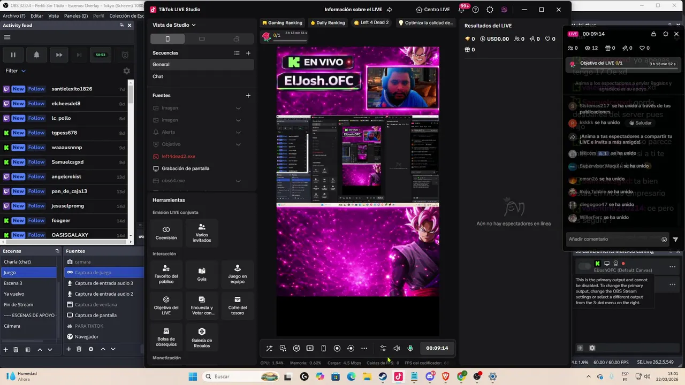Open the profile avatar in the title bar

(504, 10)
